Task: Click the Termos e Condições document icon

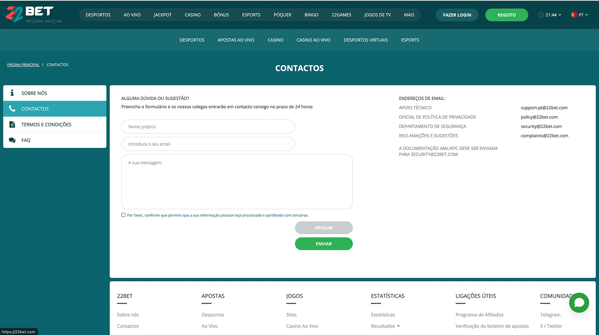Action: point(12,124)
